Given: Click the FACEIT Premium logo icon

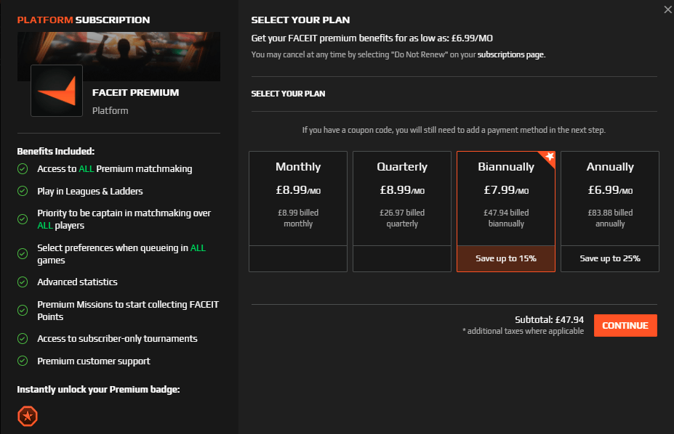Looking at the screenshot, I should tap(56, 90).
